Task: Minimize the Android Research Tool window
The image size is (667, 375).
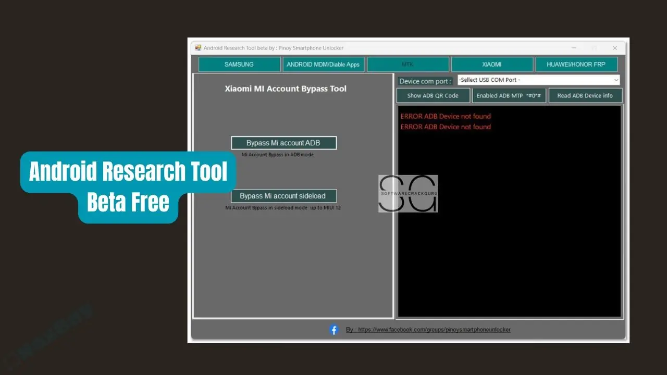Action: click(574, 48)
